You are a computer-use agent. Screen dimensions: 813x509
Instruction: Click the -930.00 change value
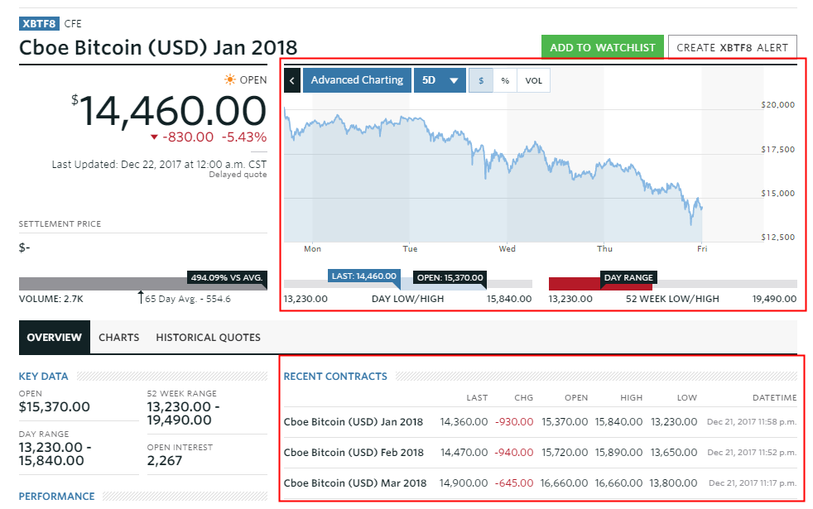coord(514,422)
